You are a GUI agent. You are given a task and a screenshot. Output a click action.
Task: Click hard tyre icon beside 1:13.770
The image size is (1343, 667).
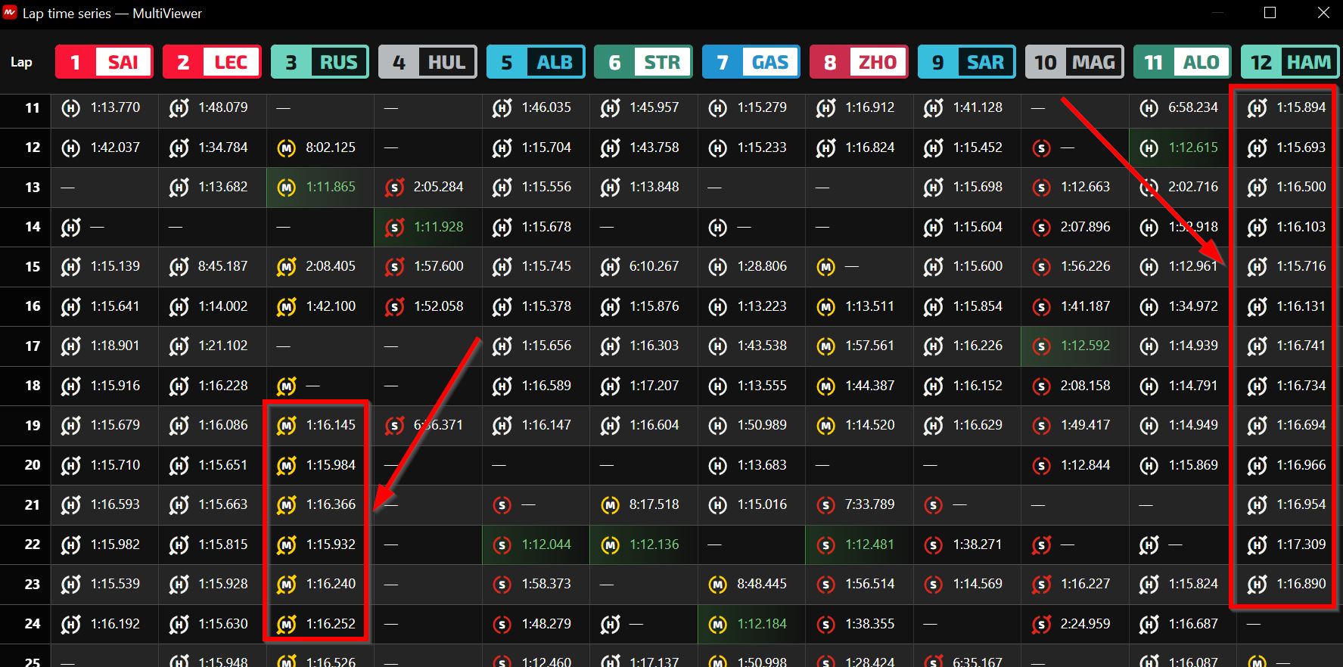[x=70, y=108]
